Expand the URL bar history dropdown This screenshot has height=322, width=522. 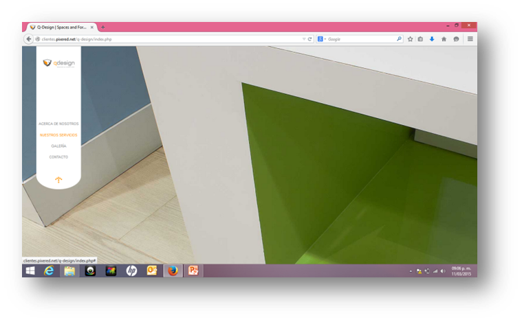click(x=304, y=39)
